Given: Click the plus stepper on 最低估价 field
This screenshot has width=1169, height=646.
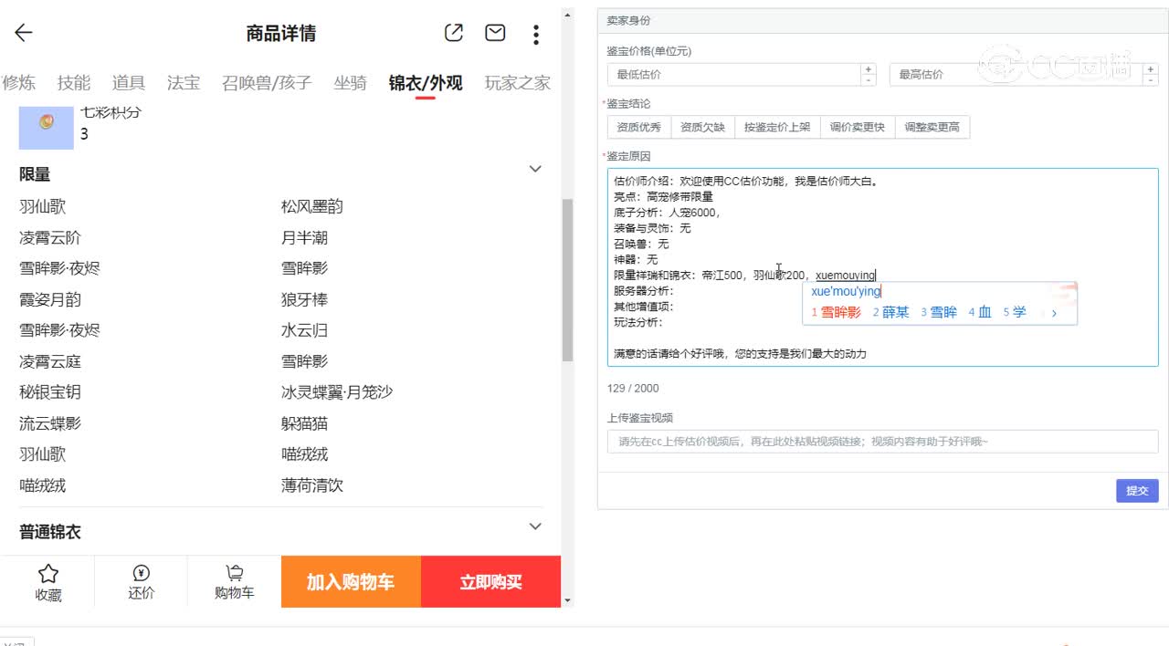Looking at the screenshot, I should [x=869, y=68].
